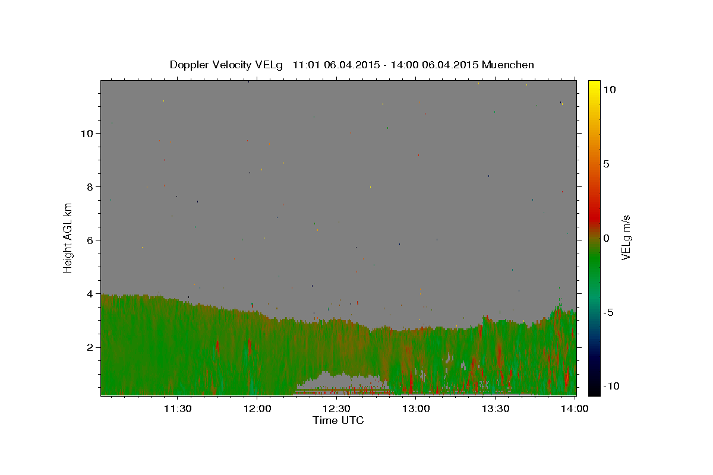Click the colorbar value 10 label
The height and width of the screenshot is (475, 713).
609,90
